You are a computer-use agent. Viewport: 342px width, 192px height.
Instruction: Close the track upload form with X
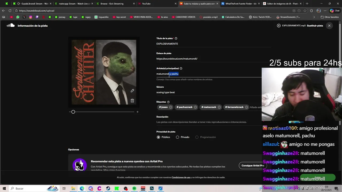(x=329, y=26)
